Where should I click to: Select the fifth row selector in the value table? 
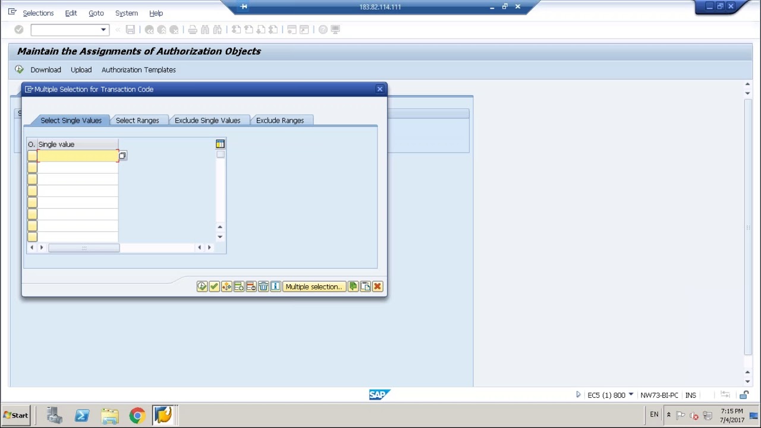pyautogui.click(x=32, y=203)
